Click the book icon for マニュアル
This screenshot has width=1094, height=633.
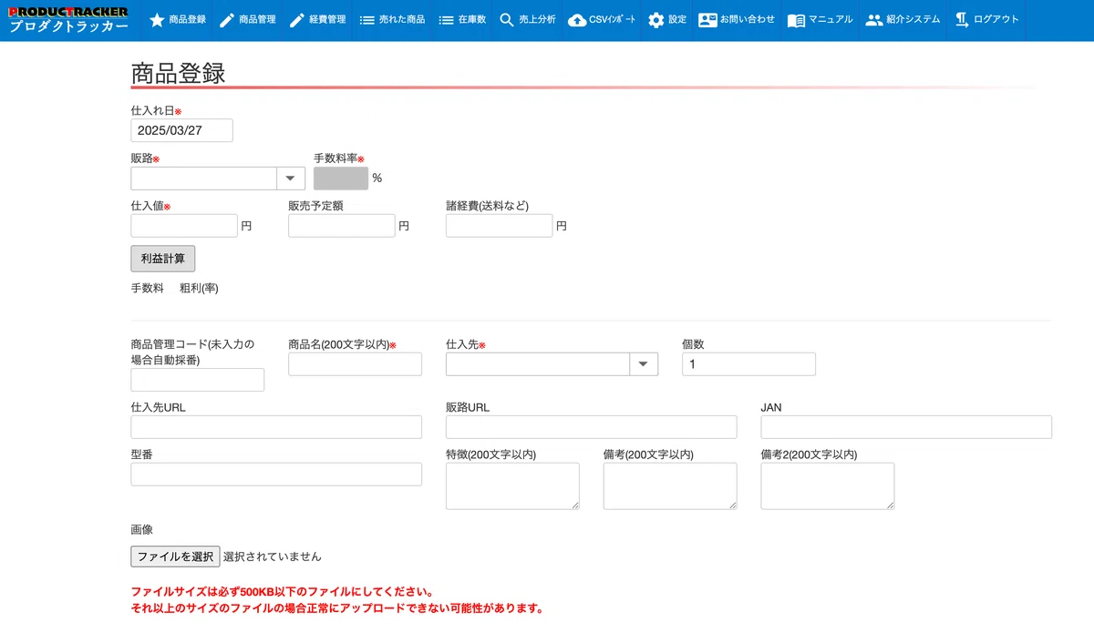tap(796, 20)
